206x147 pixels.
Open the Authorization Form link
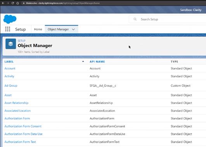pos(17,118)
